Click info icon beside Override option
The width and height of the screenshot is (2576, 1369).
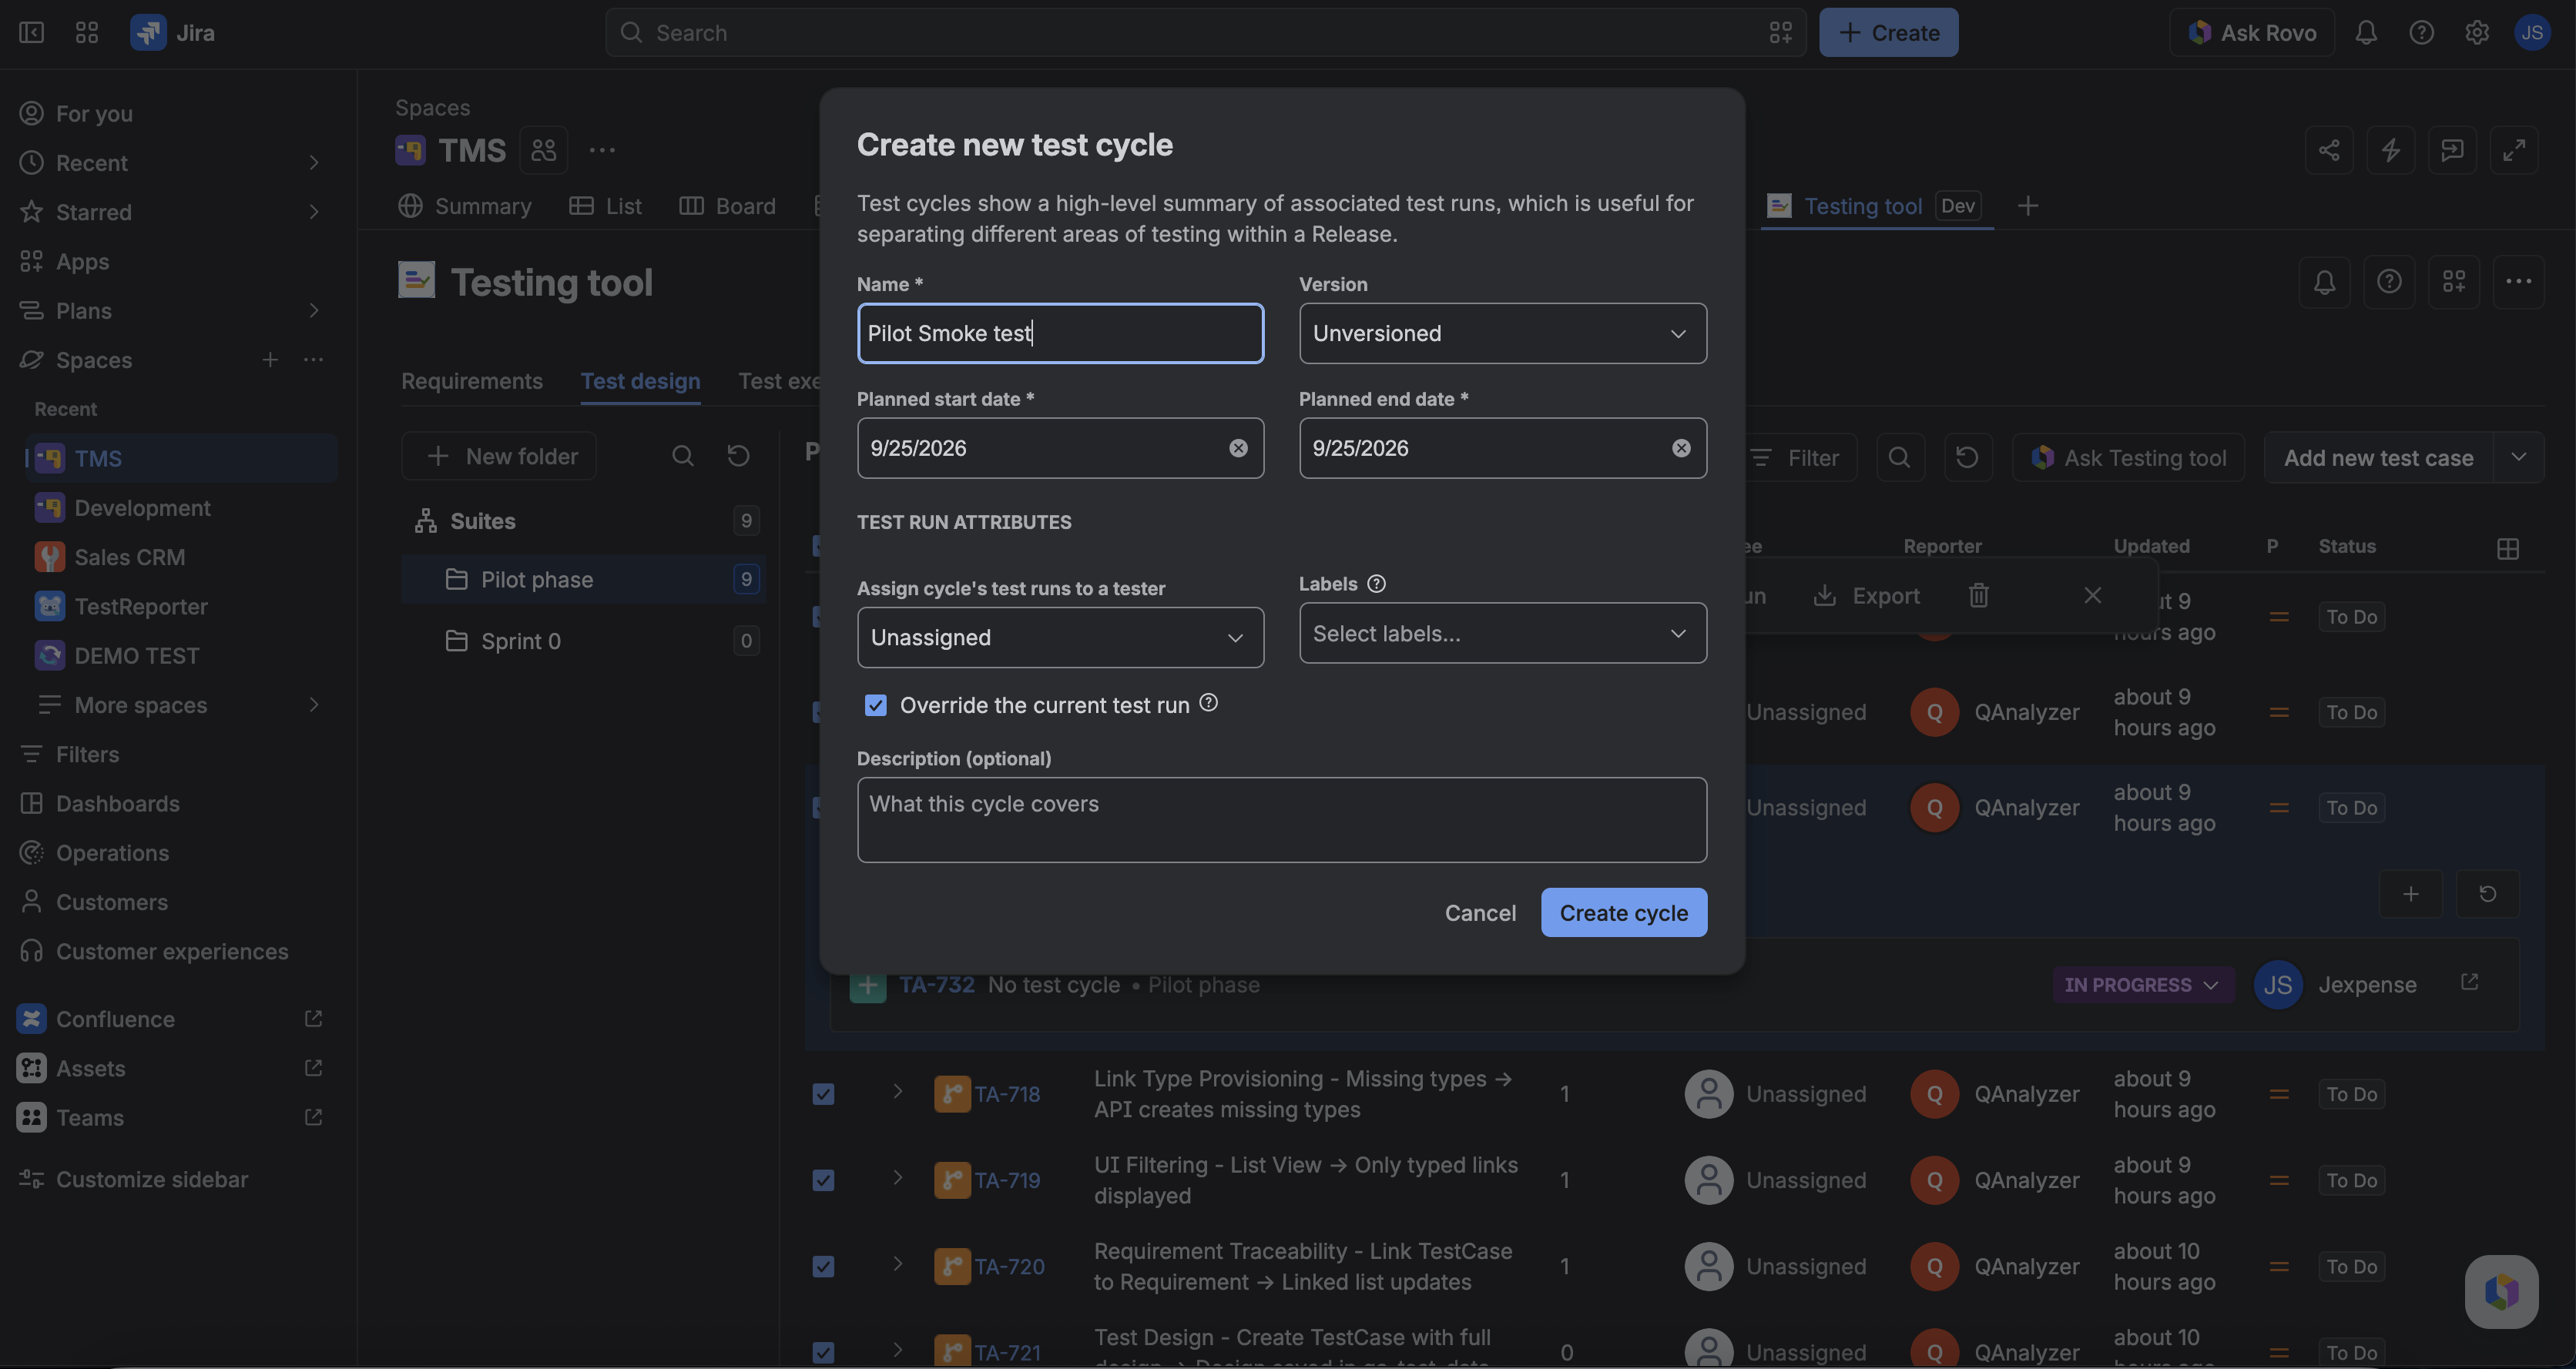pos(1208,702)
